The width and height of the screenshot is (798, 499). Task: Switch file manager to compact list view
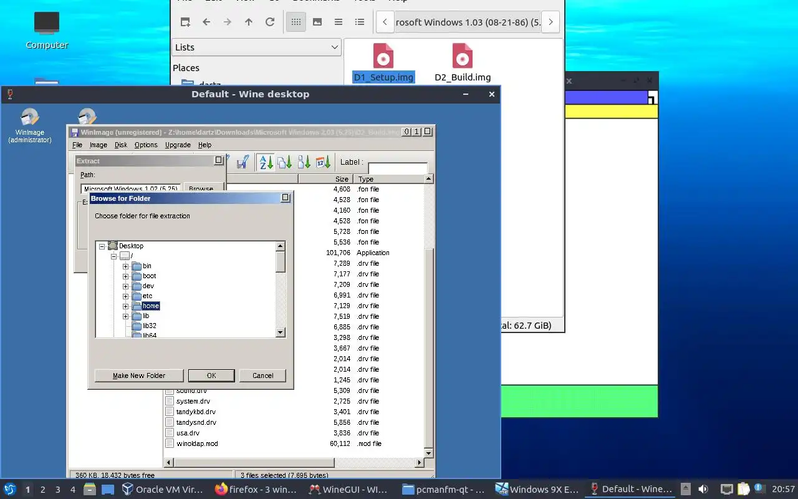click(339, 22)
